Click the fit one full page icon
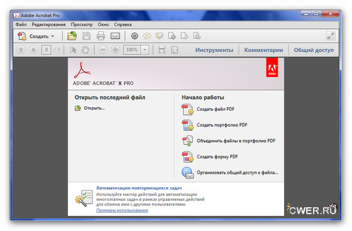This screenshot has height=231, width=352. pos(175,49)
